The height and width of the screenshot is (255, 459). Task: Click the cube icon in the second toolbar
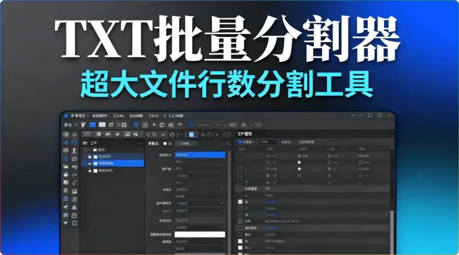click(99, 134)
